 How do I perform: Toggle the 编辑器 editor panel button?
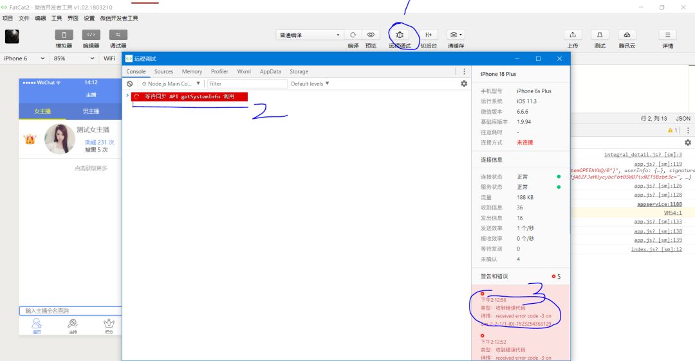(91, 35)
